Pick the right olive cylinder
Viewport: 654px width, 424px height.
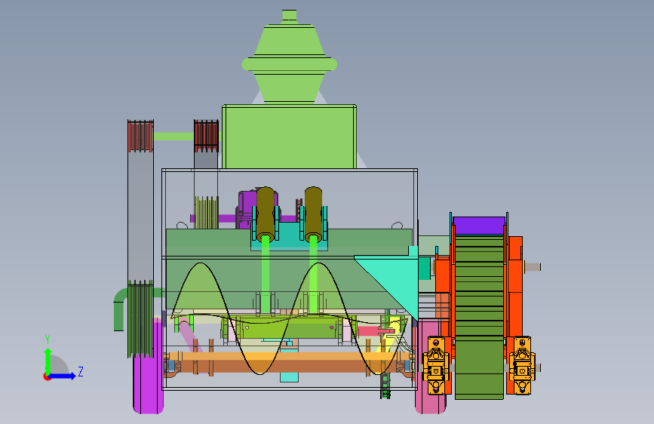coord(314,214)
